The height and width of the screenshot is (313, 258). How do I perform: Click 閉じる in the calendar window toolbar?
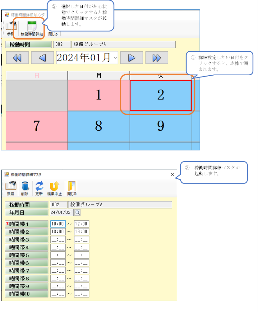53,34
